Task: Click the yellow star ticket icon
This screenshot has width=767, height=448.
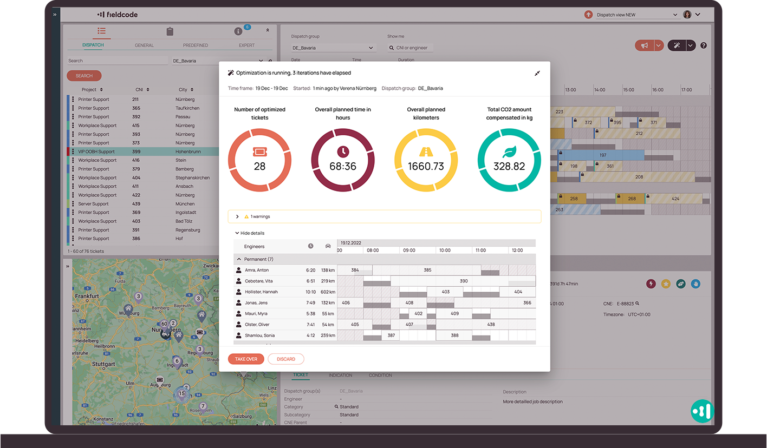Action: (666, 283)
